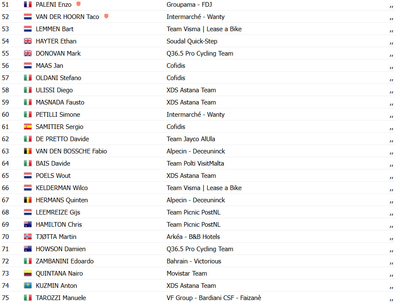
Task: Click the UK flag beside DONOVAN Mark
Action: 28,53
